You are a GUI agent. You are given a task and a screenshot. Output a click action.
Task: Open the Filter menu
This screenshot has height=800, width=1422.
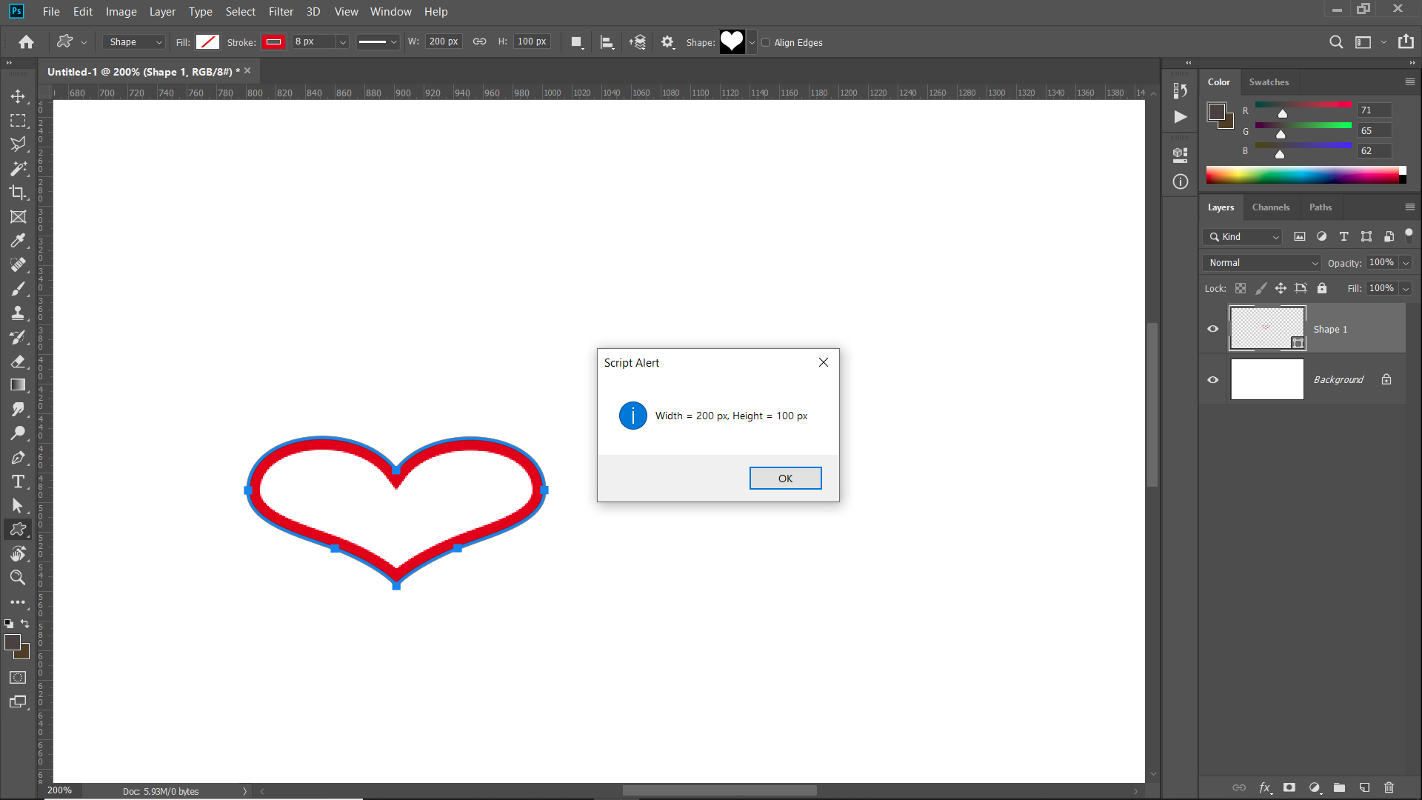pos(281,12)
